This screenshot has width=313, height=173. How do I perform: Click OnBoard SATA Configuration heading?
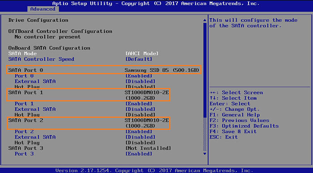[x=49, y=48]
